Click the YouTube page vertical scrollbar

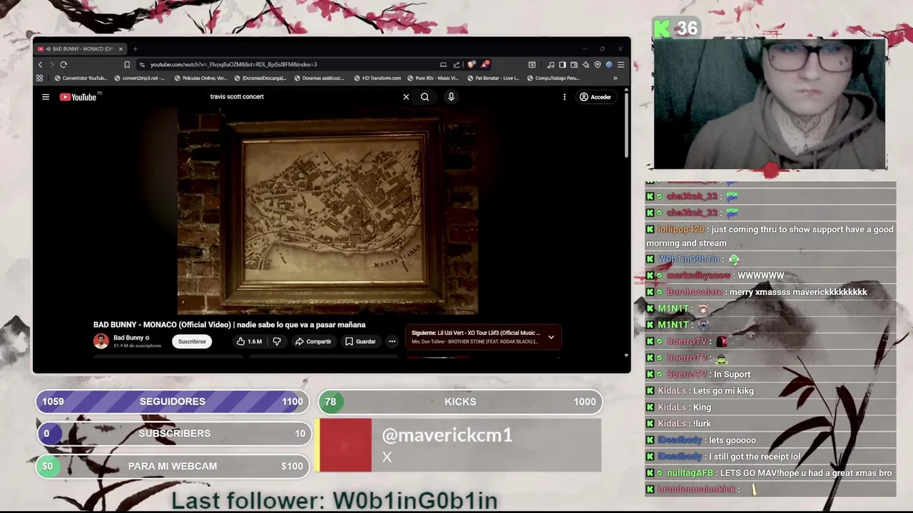[626, 125]
